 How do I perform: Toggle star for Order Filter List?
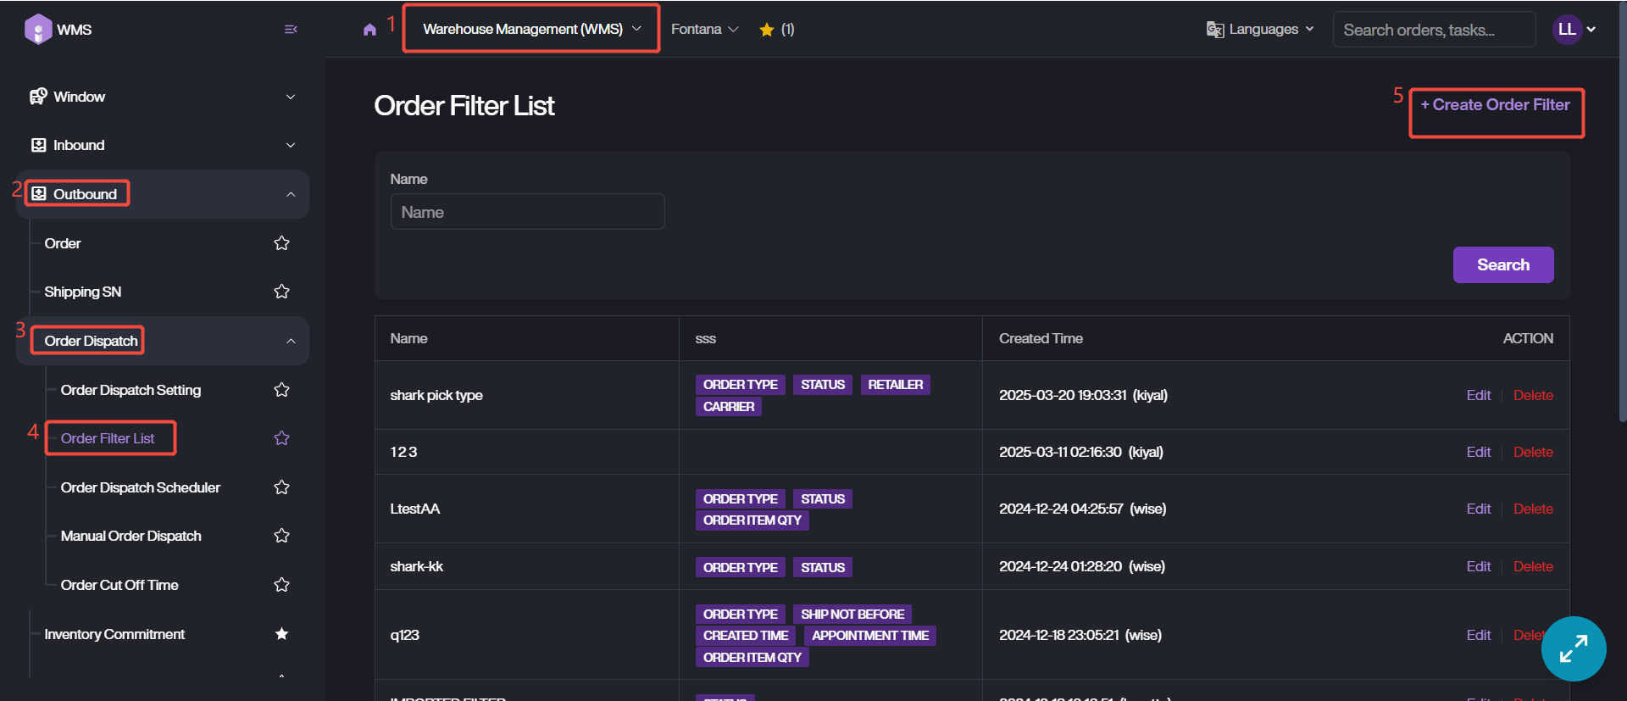coord(282,438)
